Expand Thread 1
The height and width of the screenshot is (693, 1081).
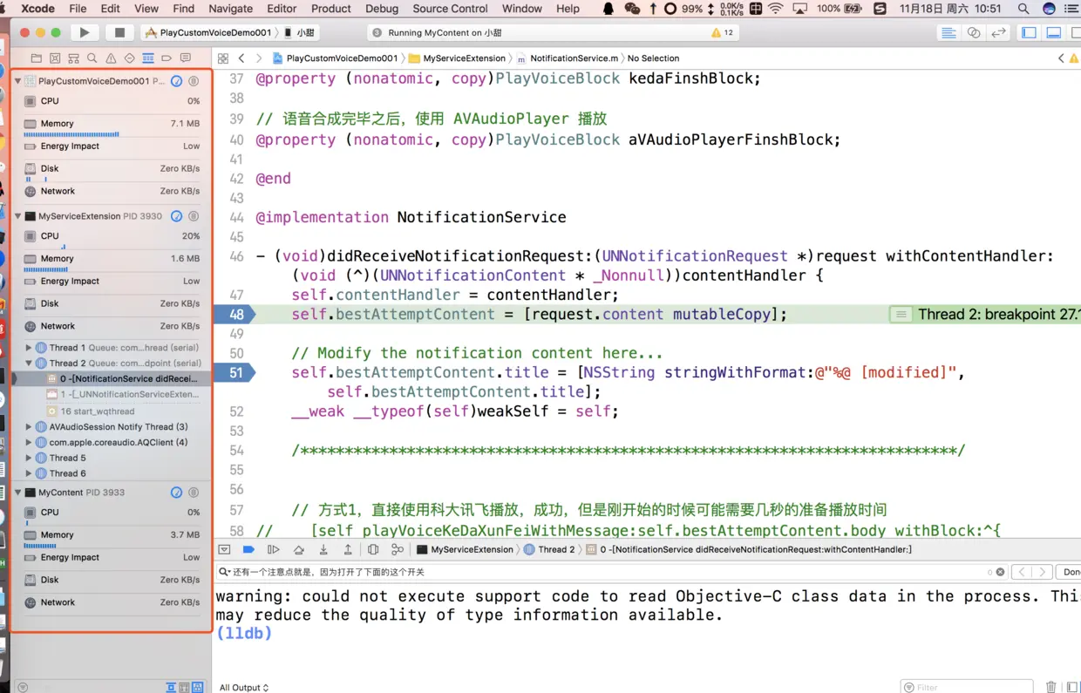coord(29,347)
